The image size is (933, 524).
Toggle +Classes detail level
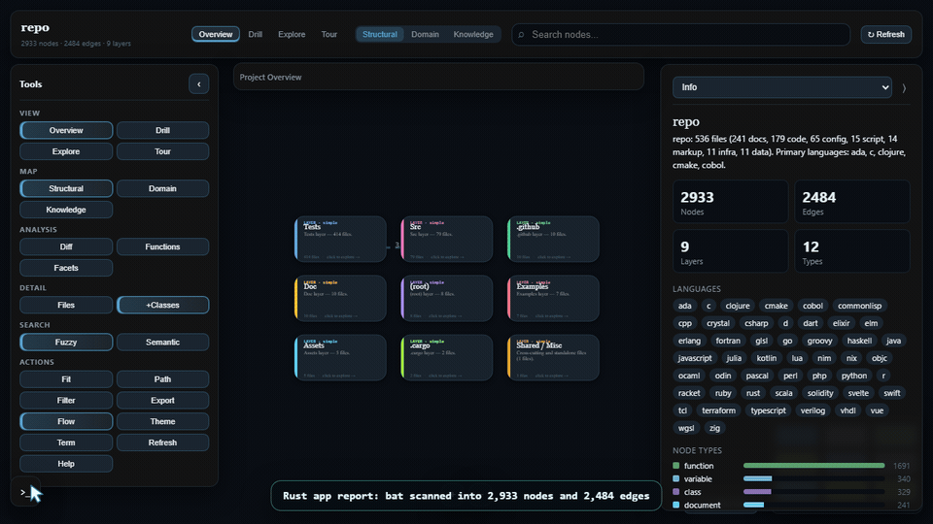click(x=162, y=305)
